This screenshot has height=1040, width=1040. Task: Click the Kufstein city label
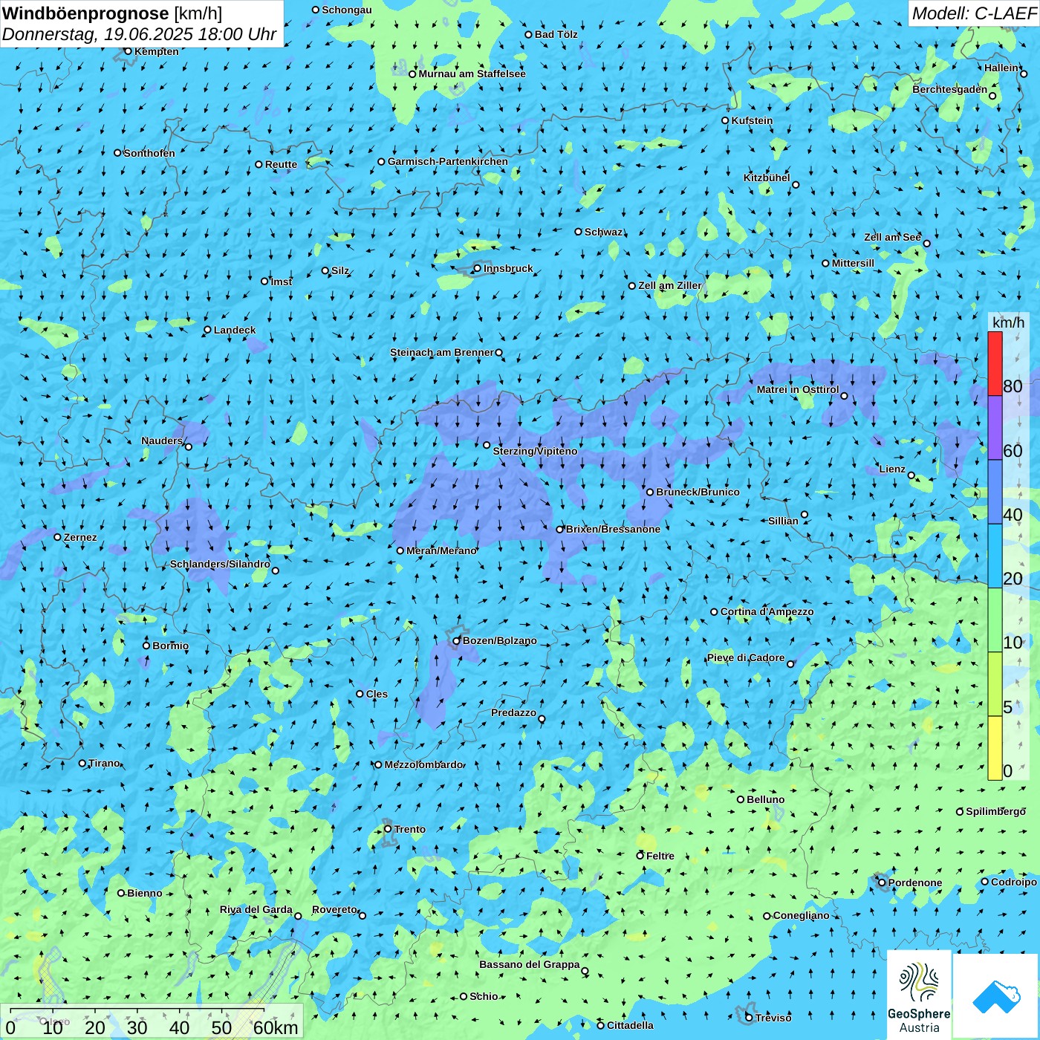pyautogui.click(x=752, y=120)
